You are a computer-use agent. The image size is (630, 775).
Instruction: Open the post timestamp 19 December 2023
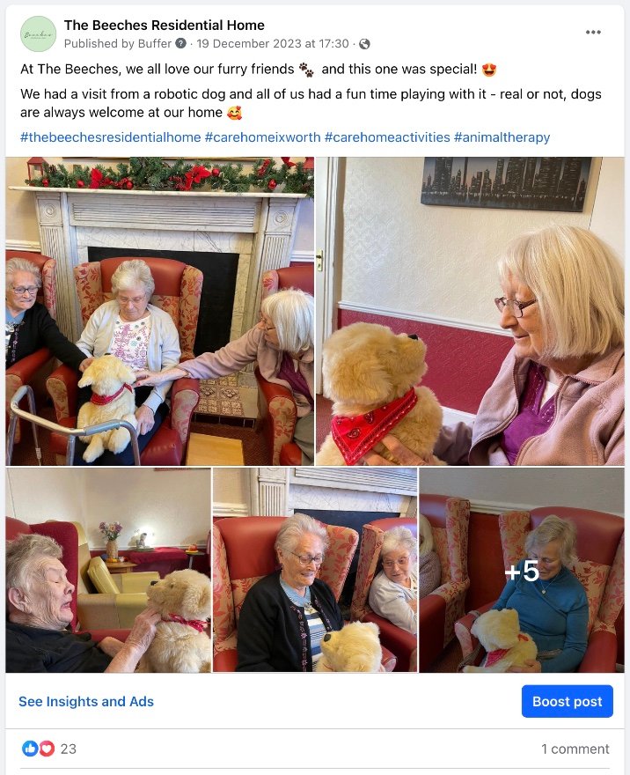pos(273,43)
